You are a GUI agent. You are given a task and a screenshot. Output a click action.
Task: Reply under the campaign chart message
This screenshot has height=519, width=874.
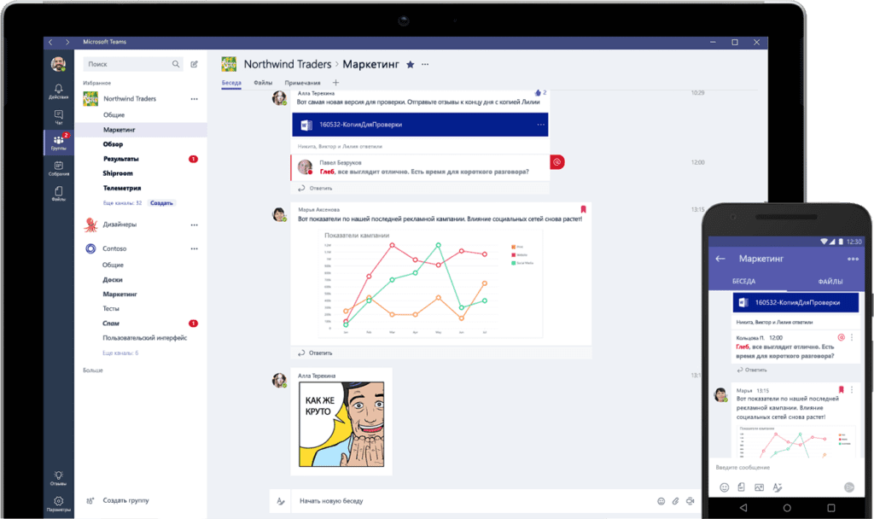(316, 353)
